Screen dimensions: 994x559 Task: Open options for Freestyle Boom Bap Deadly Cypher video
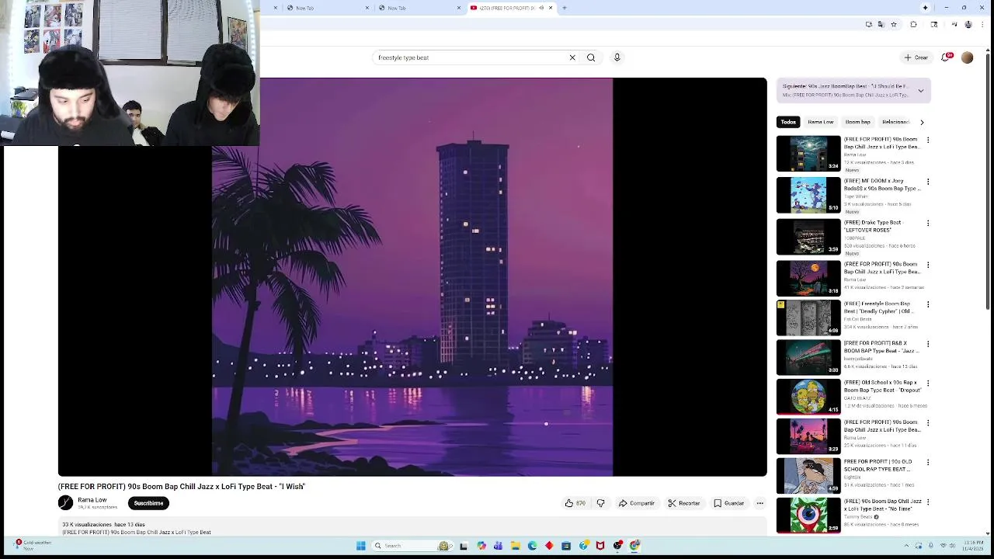point(928,304)
